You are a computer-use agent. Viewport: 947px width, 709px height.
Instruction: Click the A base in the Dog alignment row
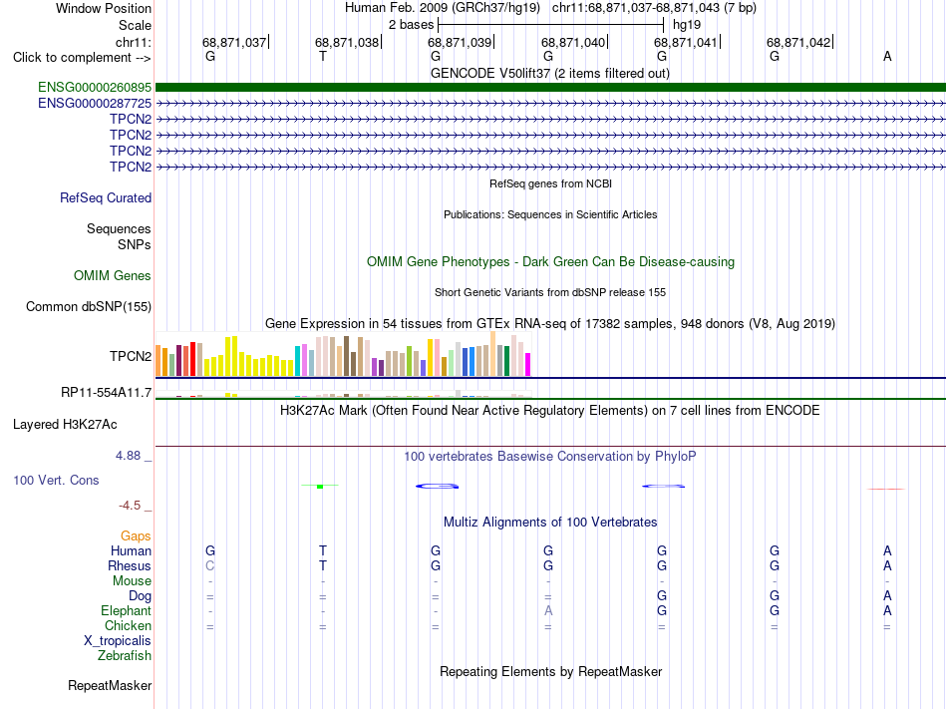(887, 596)
